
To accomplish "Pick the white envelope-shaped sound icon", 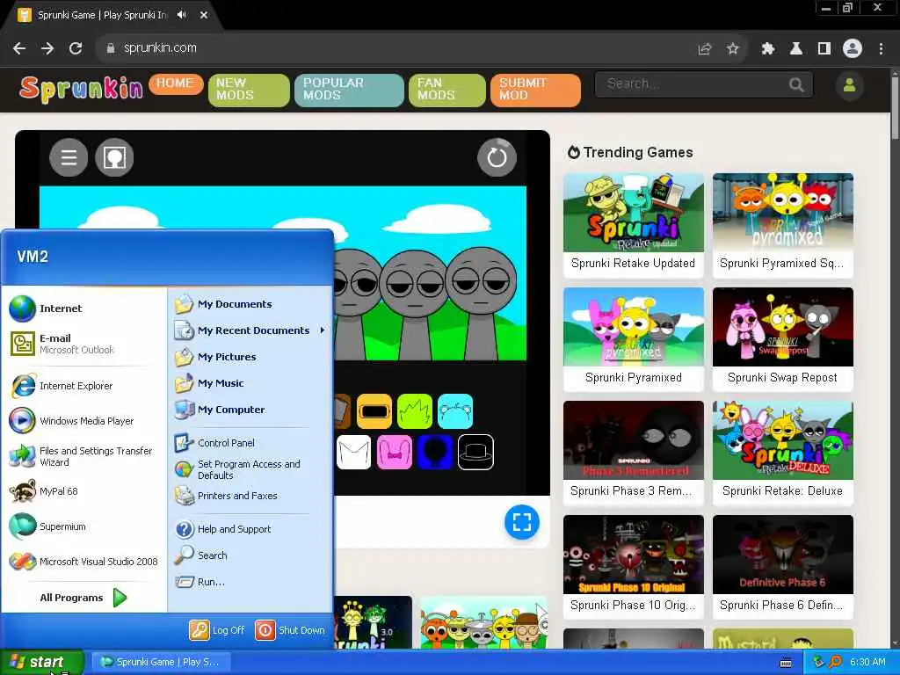I will pyautogui.click(x=353, y=453).
